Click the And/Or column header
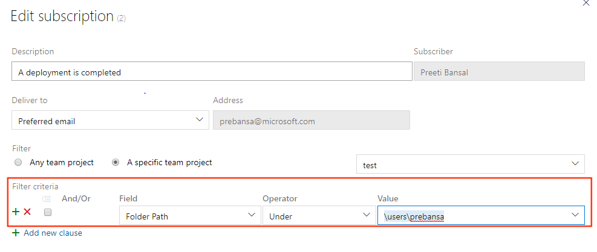The width and height of the screenshot is (597, 252). pyautogui.click(x=76, y=198)
